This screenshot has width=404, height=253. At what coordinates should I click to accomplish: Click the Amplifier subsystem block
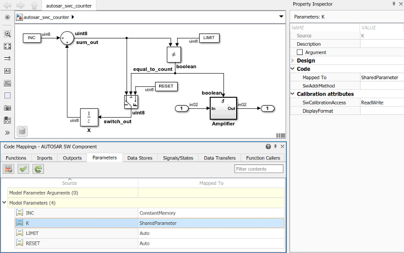pos(223,108)
